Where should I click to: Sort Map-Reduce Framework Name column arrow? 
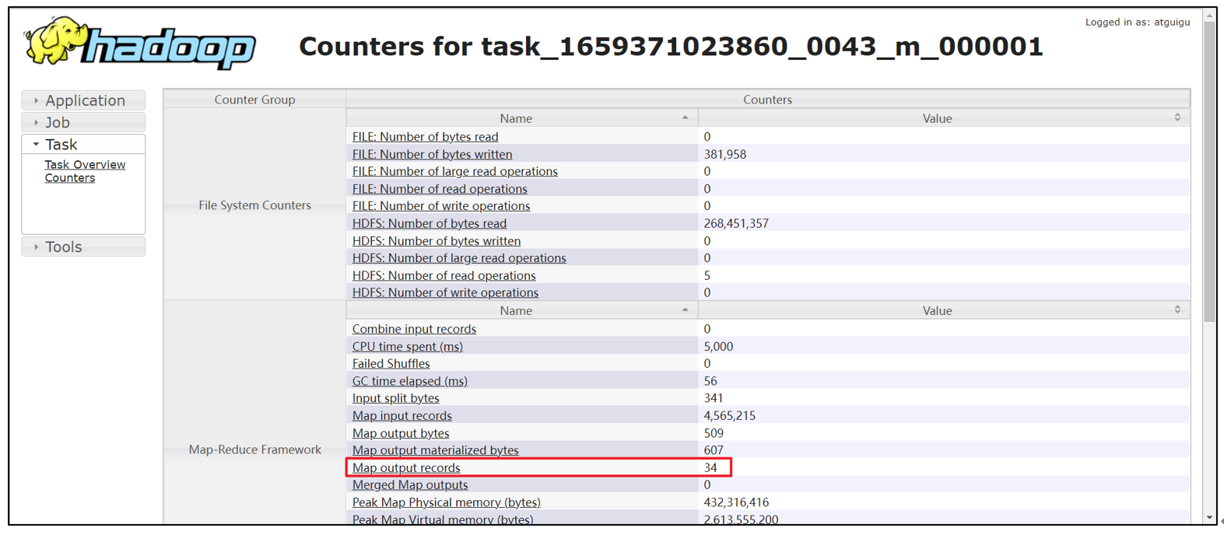[685, 310]
